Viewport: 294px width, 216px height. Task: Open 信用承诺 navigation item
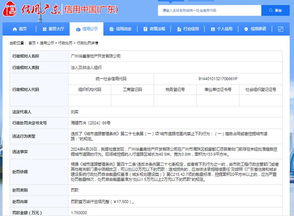255,29
